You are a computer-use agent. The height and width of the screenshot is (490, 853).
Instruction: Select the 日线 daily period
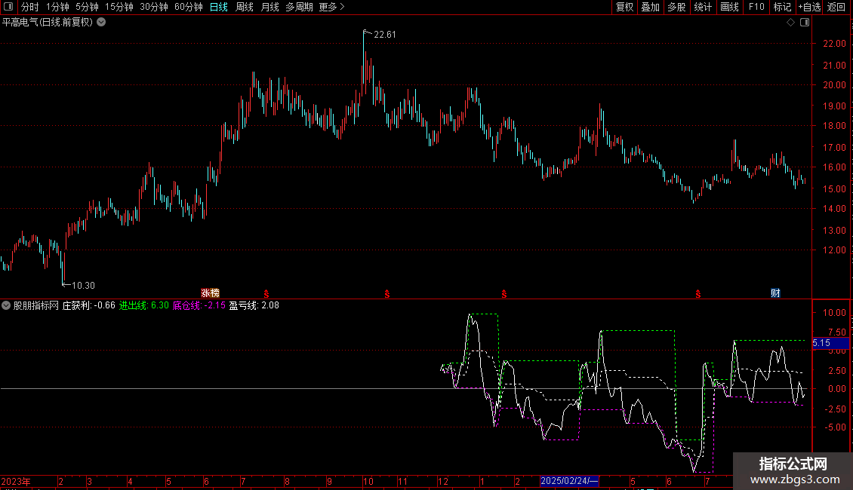[x=219, y=7]
